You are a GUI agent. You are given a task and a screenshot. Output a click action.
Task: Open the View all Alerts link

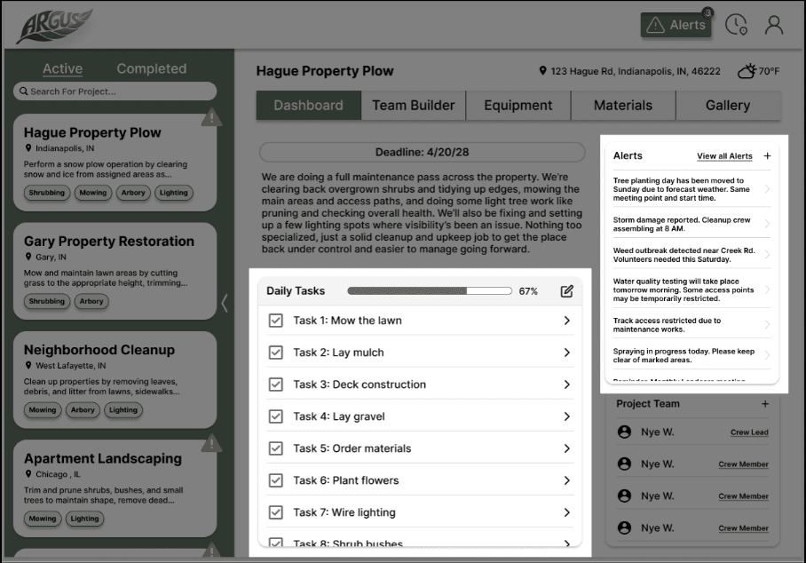coord(724,156)
